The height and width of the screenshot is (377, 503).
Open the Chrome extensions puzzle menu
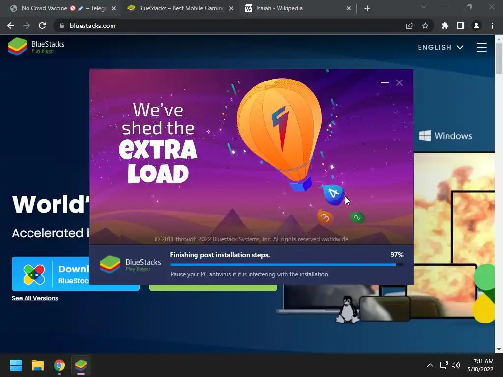click(445, 26)
